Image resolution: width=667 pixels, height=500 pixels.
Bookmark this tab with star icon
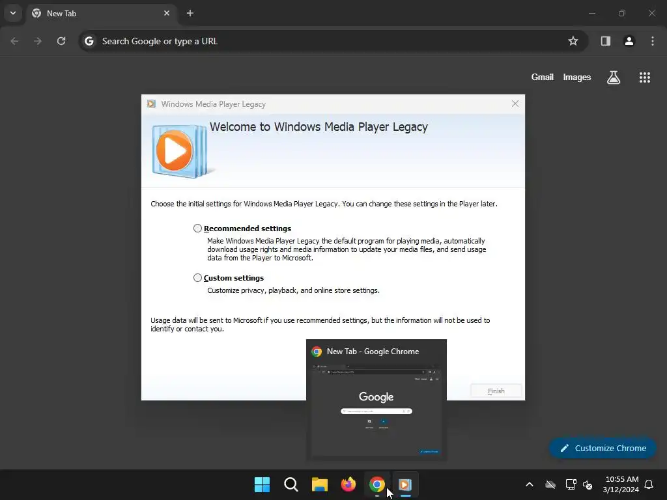(x=573, y=41)
